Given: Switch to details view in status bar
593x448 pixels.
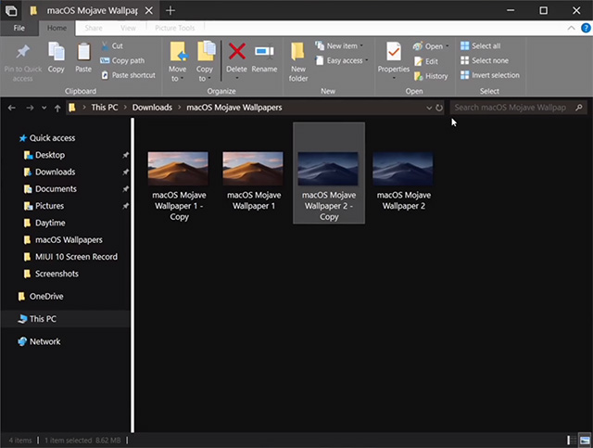Looking at the screenshot, I should pos(571,440).
